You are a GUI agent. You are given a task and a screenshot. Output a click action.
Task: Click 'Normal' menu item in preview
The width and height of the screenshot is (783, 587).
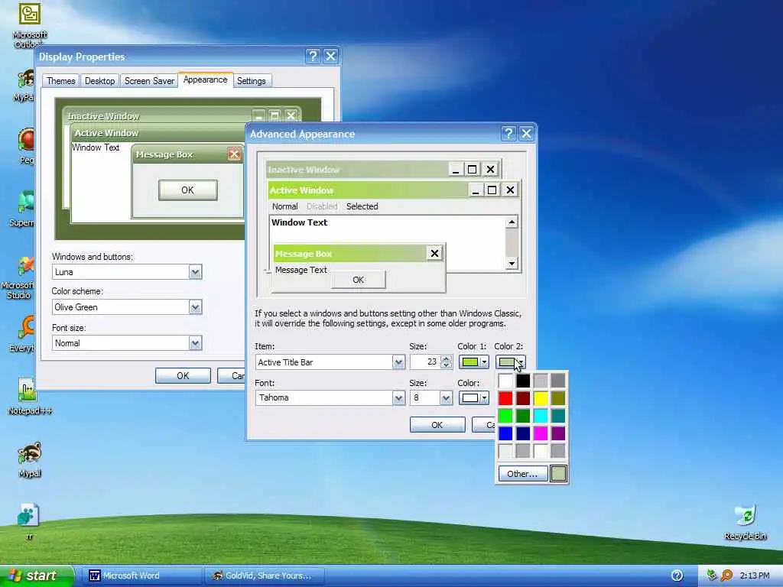284,206
